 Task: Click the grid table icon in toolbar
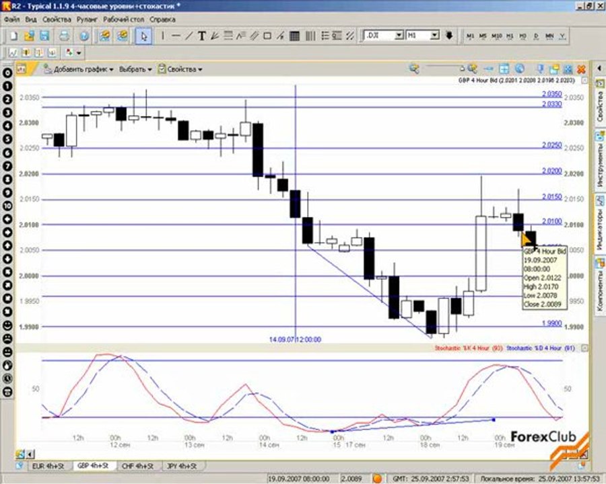[294, 36]
